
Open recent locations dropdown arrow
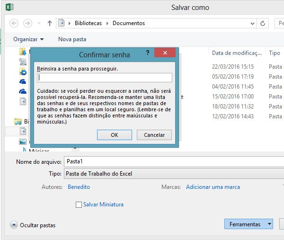click(39, 23)
